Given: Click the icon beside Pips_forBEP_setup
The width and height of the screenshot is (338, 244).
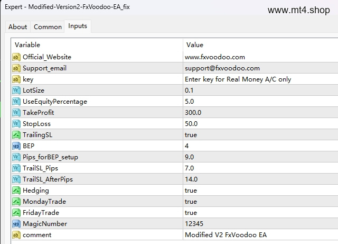Looking at the screenshot, I should 16,157.
